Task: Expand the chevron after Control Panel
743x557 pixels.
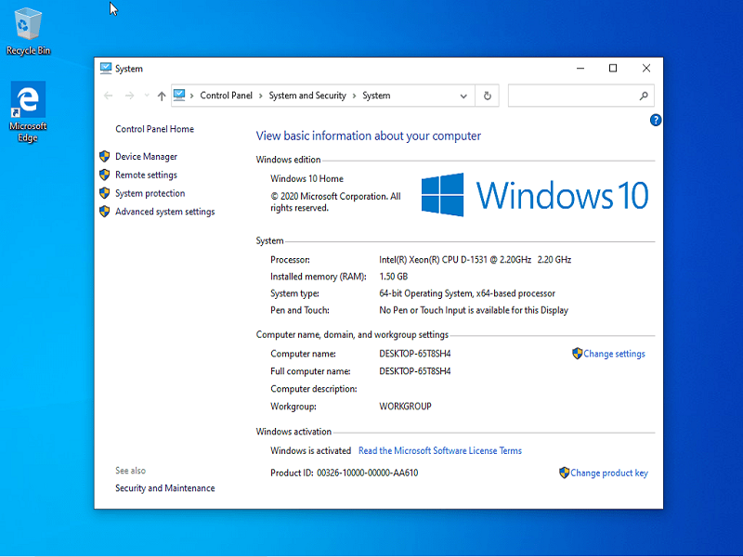Action: click(x=261, y=96)
